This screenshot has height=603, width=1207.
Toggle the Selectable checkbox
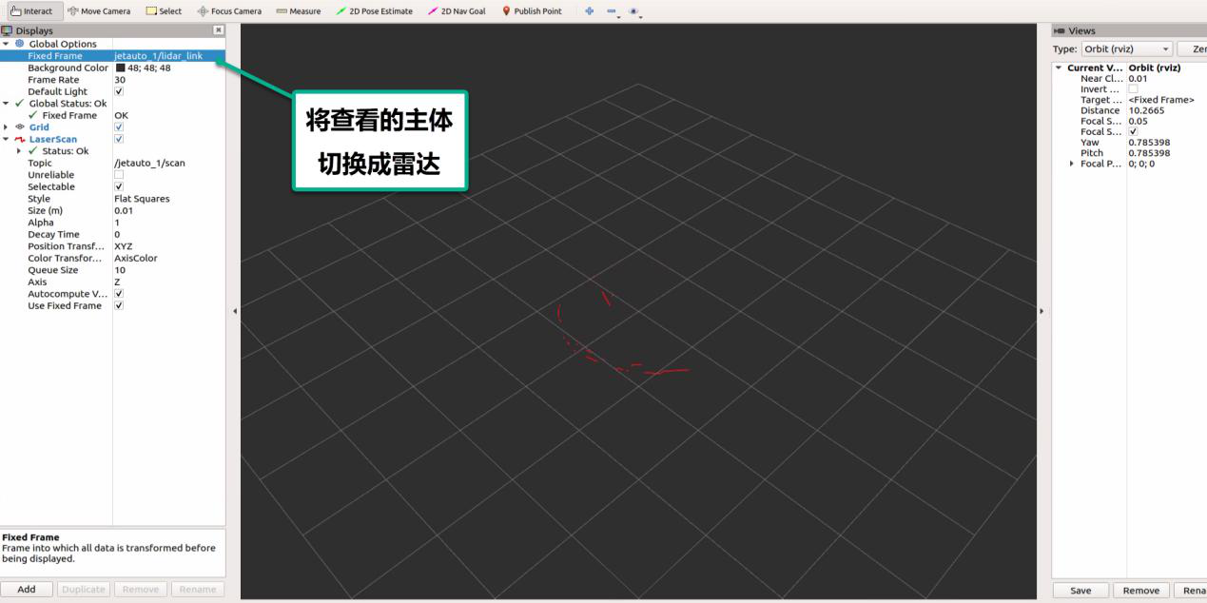[x=119, y=186]
